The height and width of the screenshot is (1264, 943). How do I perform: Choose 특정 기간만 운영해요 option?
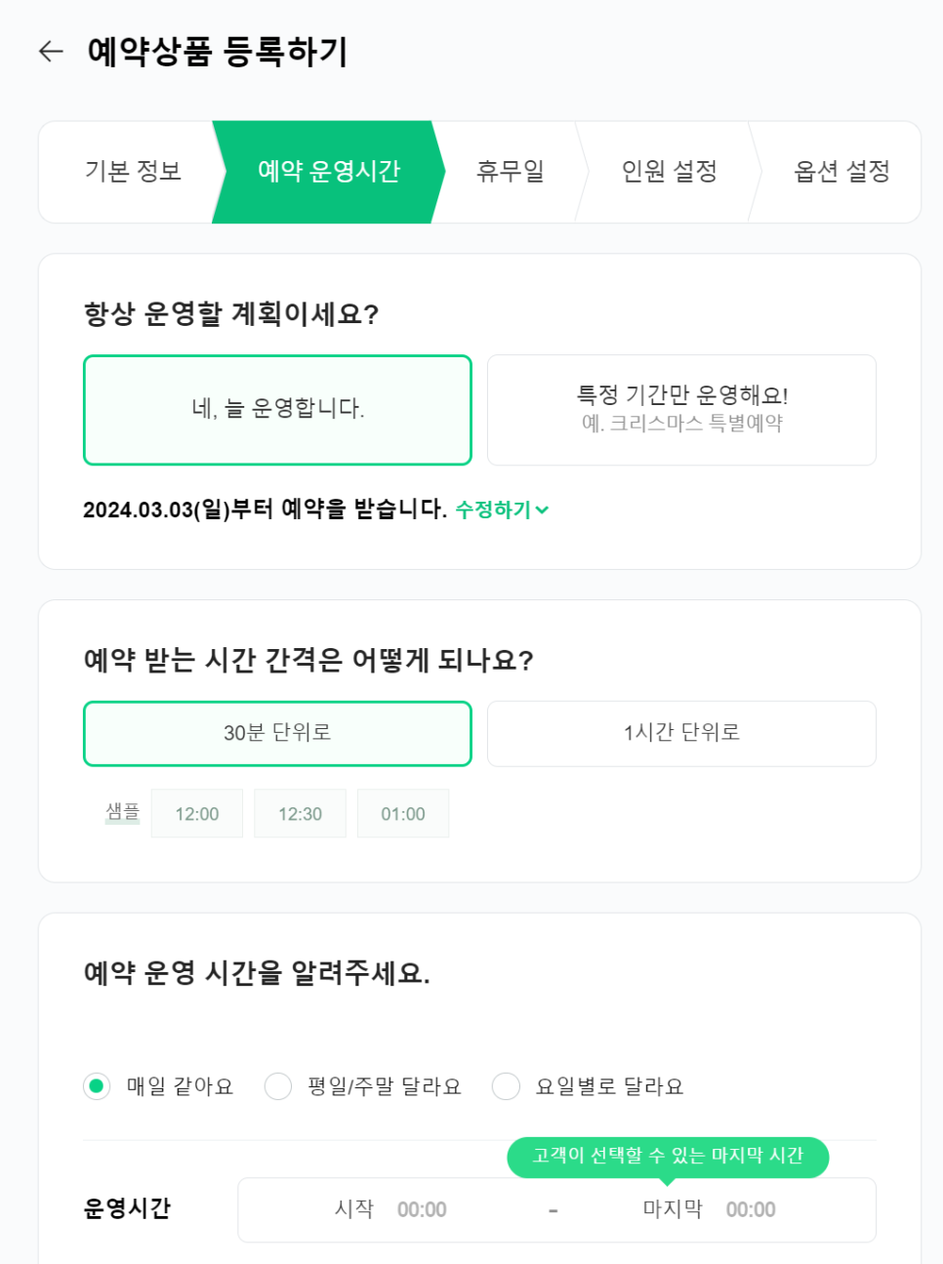[681, 410]
